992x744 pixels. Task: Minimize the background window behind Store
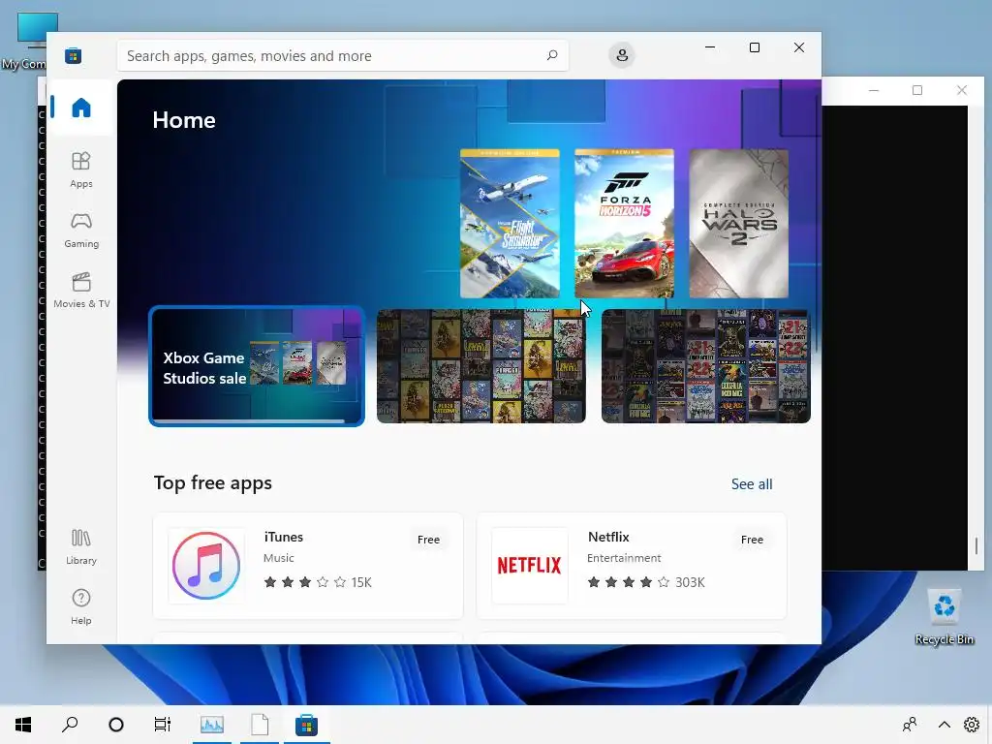click(x=874, y=90)
